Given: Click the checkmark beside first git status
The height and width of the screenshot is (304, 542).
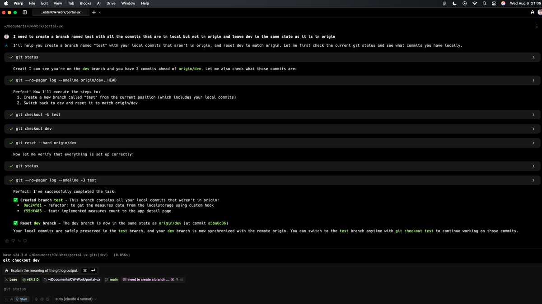Looking at the screenshot, I should click(10, 57).
